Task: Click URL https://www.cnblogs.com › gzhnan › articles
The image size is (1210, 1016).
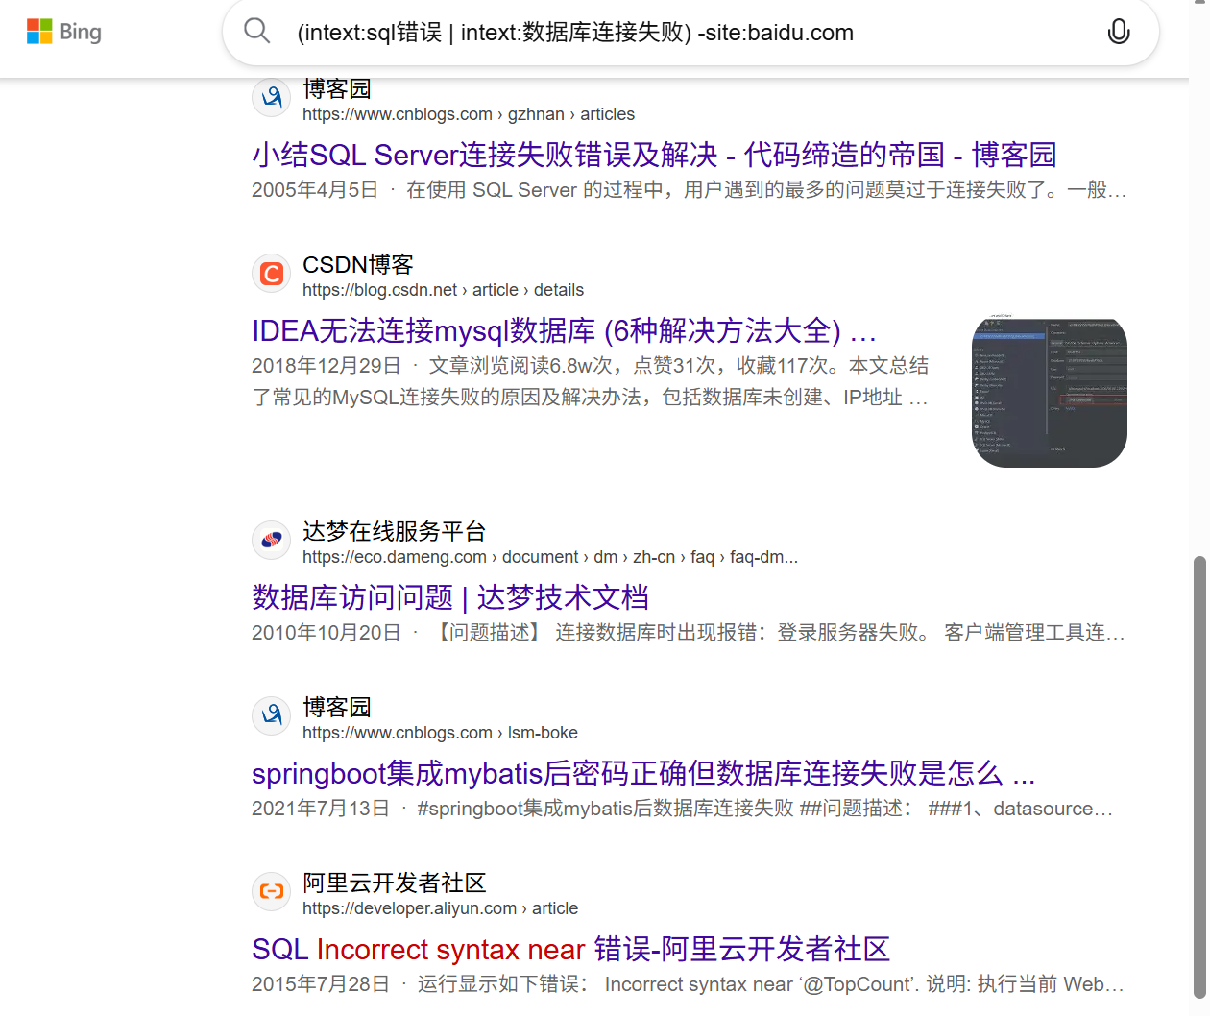Action: pos(469,114)
